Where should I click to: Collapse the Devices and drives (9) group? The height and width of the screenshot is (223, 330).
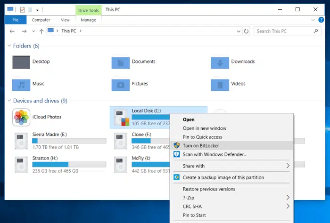10,101
